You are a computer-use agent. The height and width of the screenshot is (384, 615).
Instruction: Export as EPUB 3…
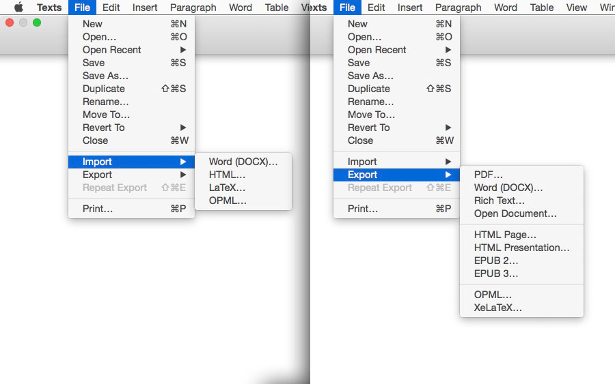pyautogui.click(x=521, y=274)
